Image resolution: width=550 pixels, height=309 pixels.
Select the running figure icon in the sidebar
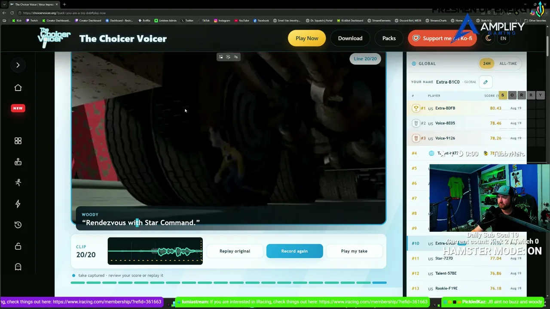point(18,182)
